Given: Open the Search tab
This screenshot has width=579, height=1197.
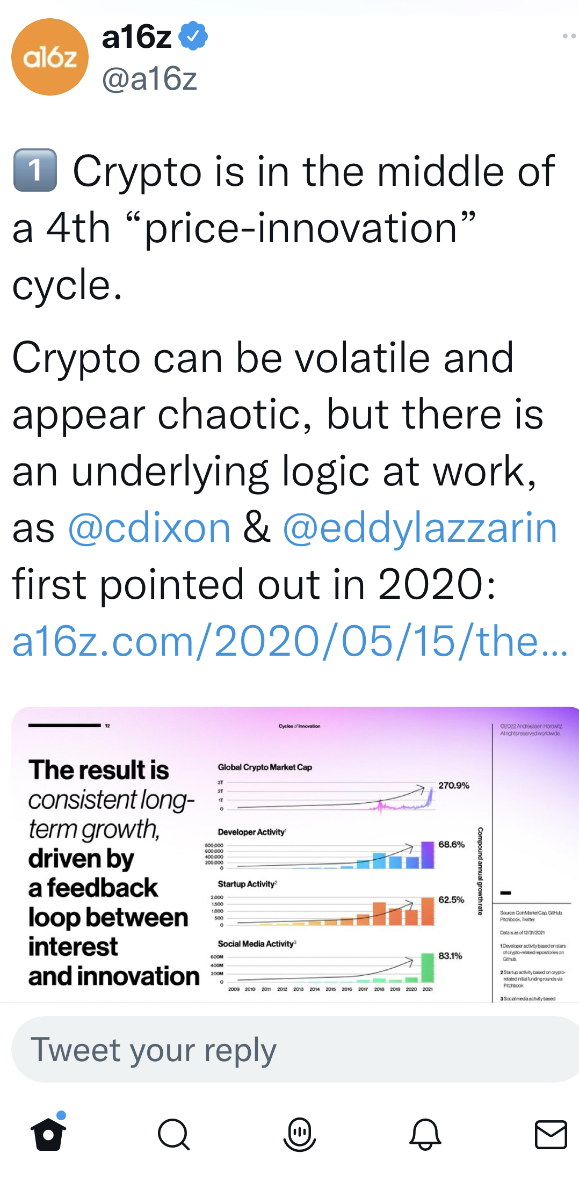Looking at the screenshot, I should tap(173, 1134).
